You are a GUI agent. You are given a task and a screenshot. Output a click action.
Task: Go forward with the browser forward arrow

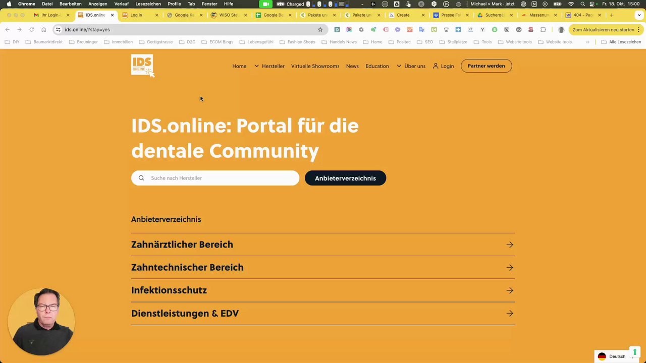coord(19,30)
